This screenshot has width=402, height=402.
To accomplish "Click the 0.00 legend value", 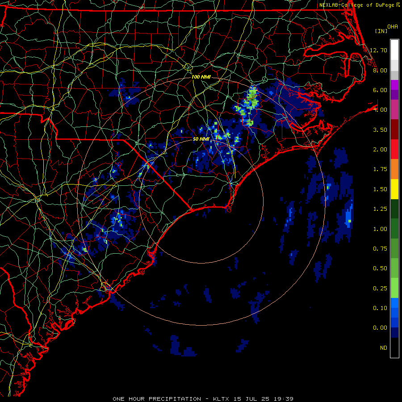I will (x=380, y=328).
